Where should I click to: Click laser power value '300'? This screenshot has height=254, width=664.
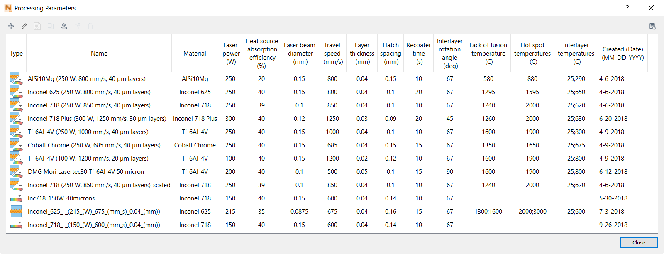tap(230, 118)
